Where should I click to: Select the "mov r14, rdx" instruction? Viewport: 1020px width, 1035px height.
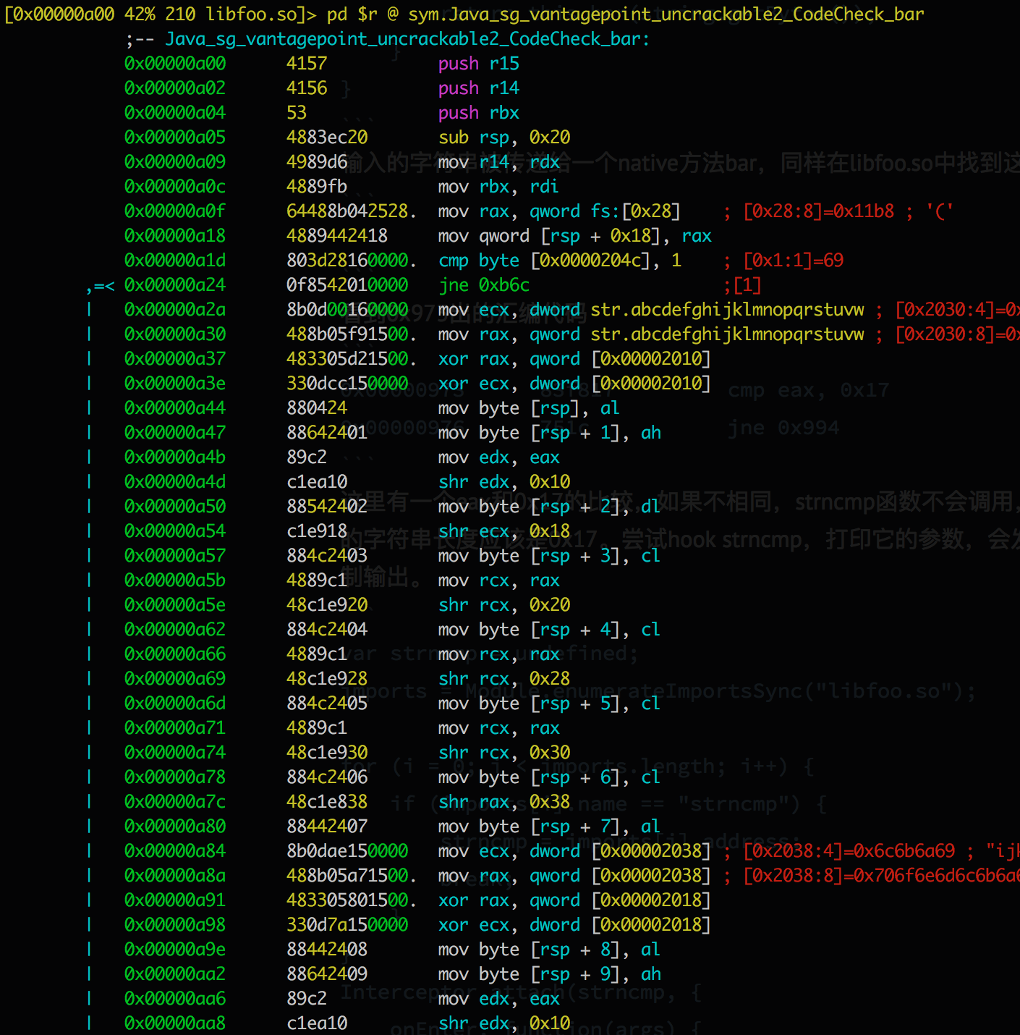click(x=498, y=162)
